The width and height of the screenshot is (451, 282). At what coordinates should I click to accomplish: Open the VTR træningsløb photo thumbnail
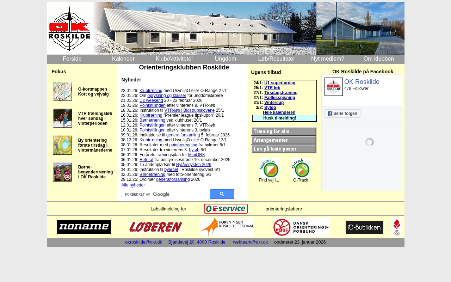coord(62,118)
